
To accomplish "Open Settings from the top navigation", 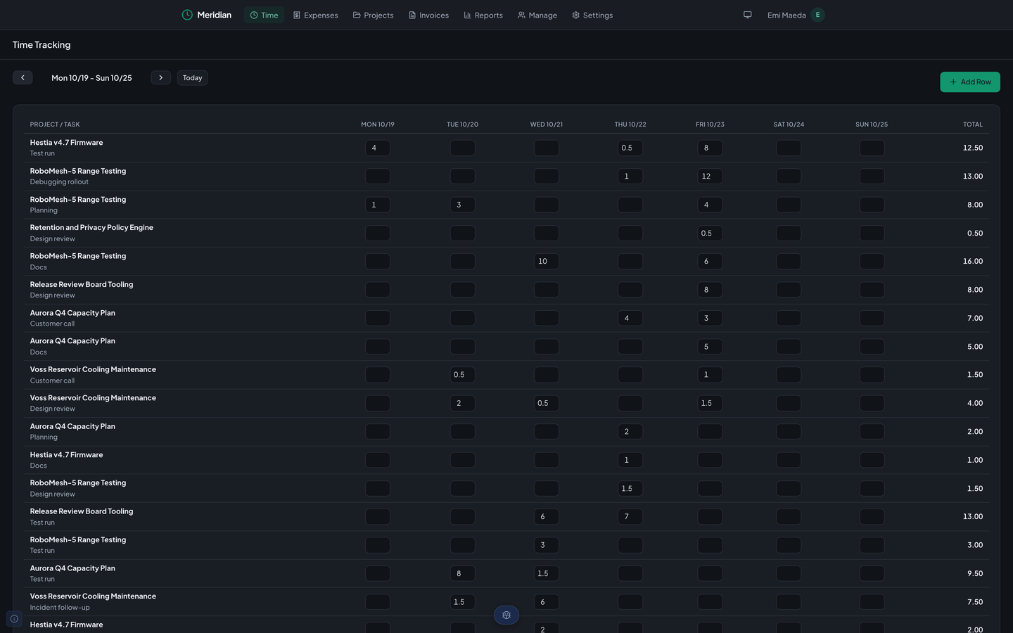I will coord(592,15).
